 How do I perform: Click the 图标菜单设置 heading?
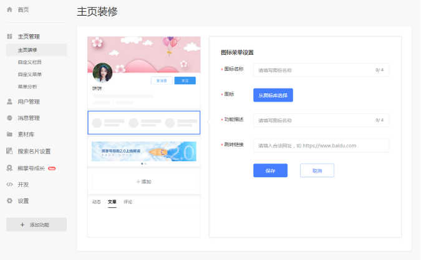[x=238, y=52]
